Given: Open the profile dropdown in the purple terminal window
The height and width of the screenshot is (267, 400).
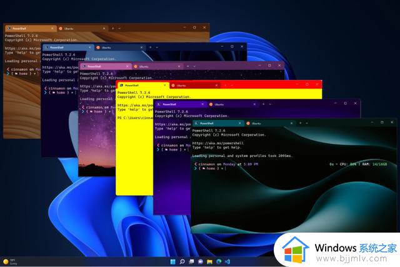Looking at the screenshot, I should pos(270,104).
